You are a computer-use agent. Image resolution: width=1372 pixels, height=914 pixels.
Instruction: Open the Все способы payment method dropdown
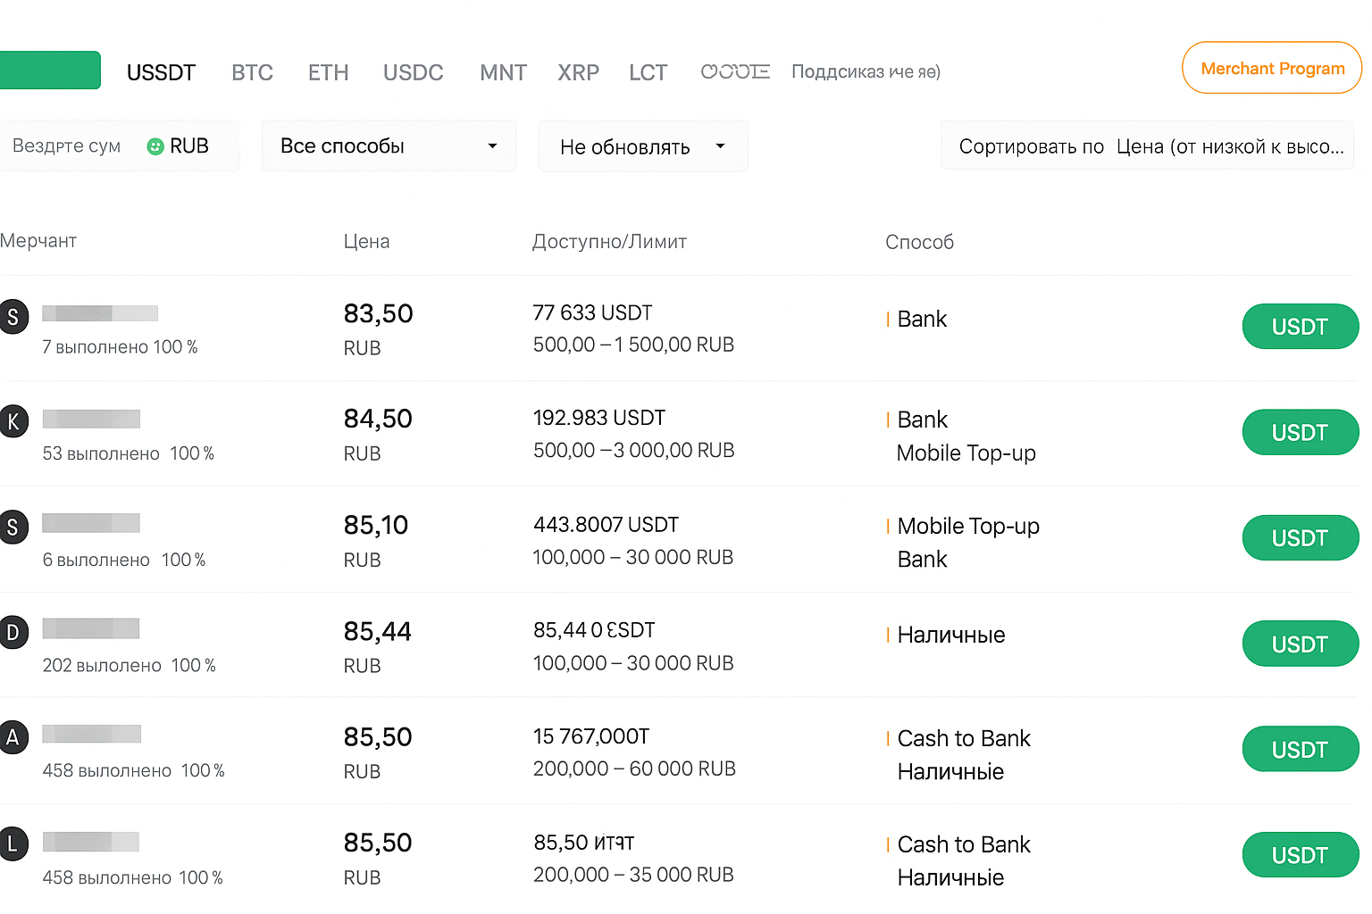[389, 145]
